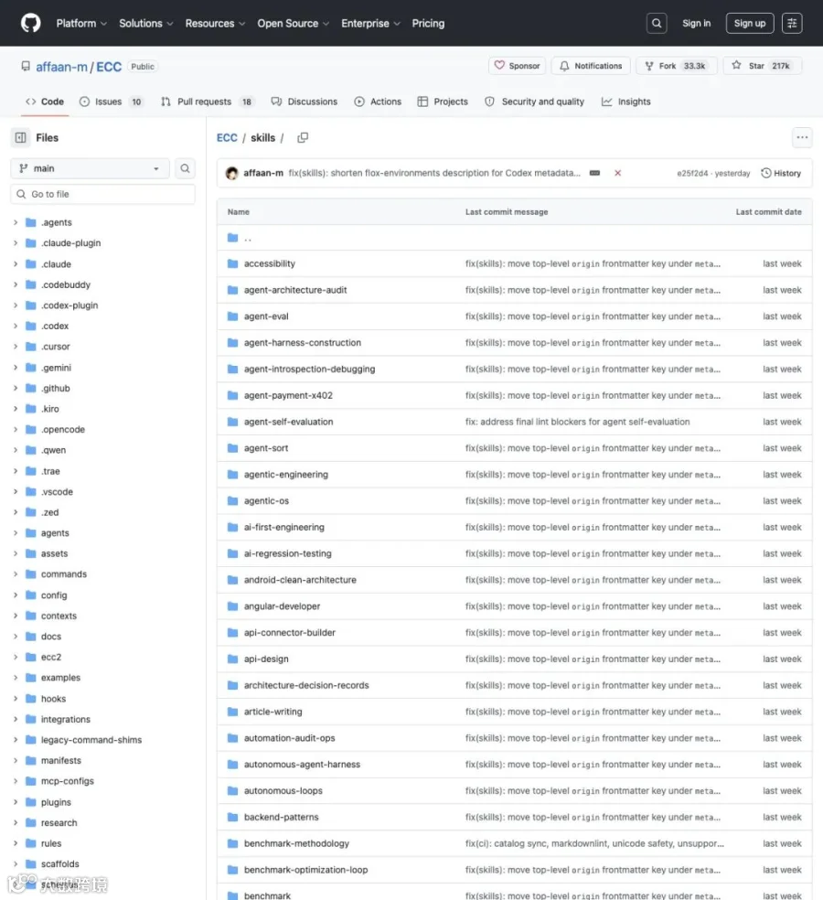Open android-clean-architecture folder
This screenshot has height=900, width=823.
(300, 580)
